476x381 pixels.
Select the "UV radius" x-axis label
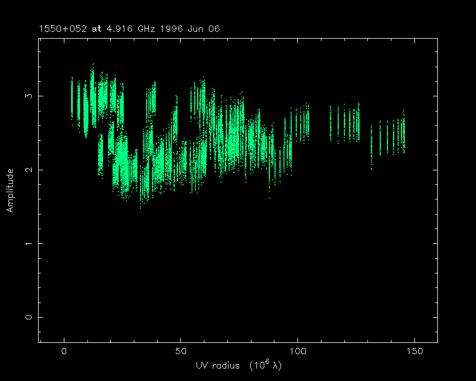pyautogui.click(x=217, y=365)
